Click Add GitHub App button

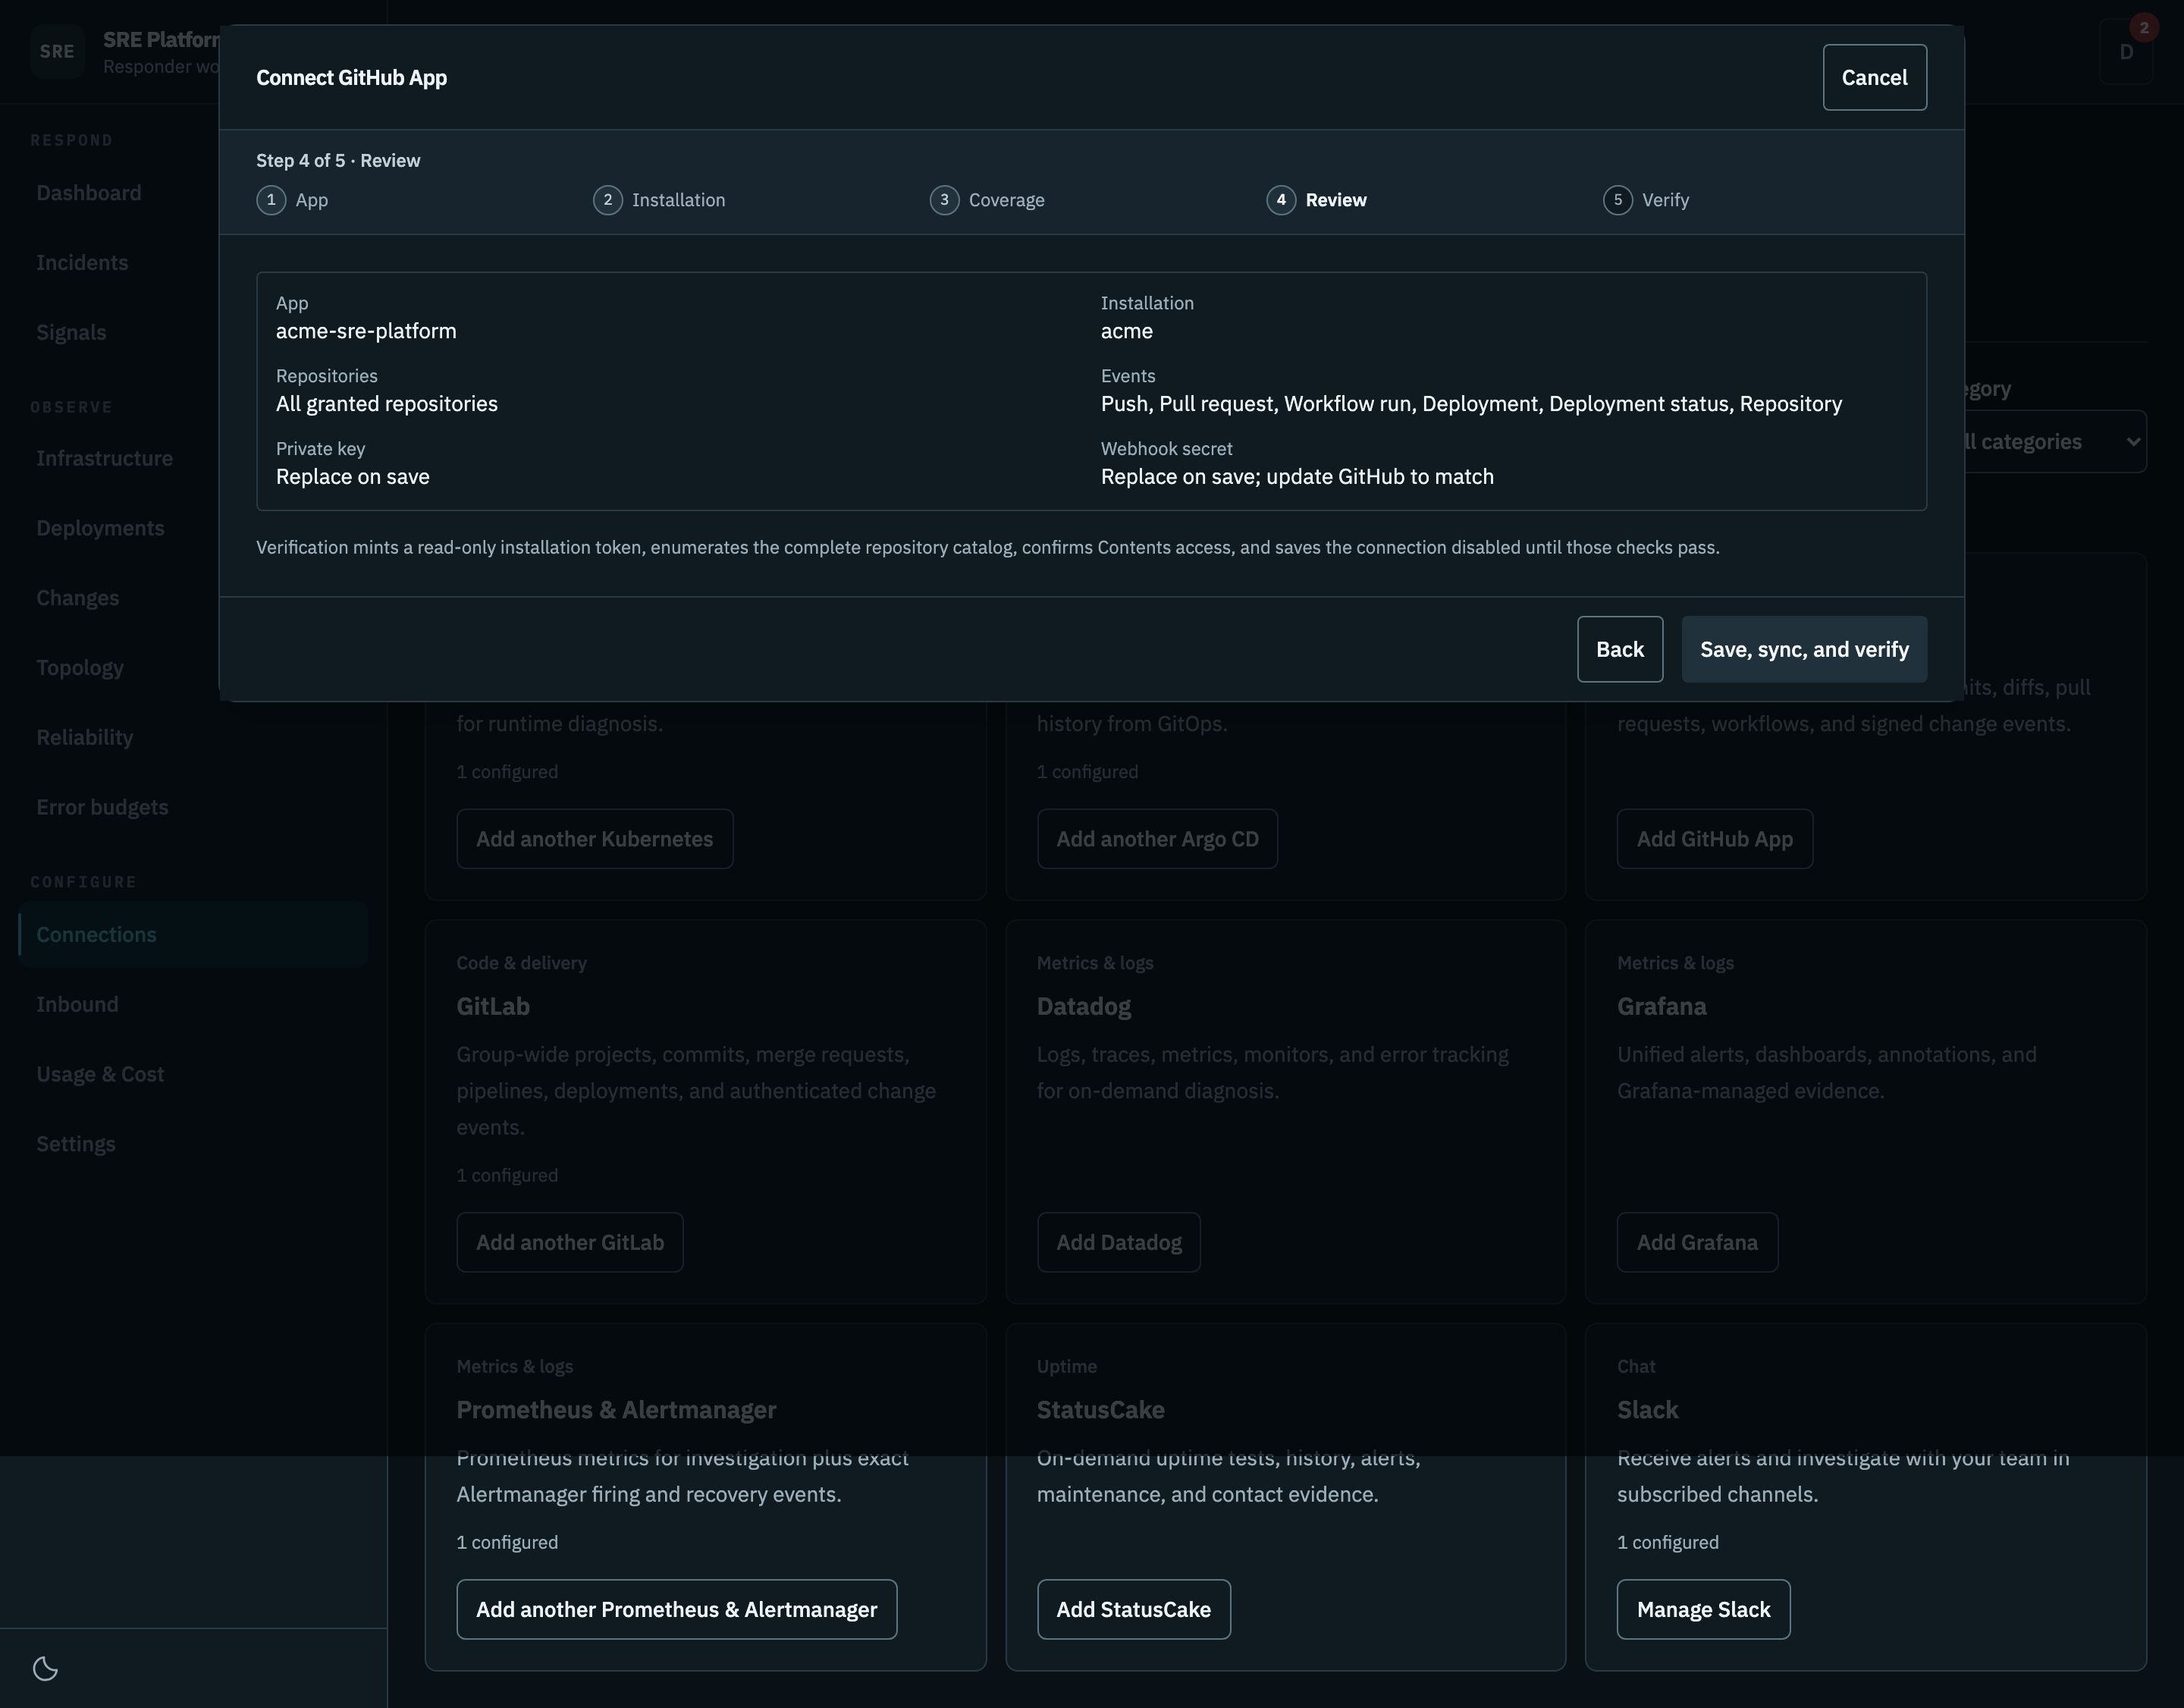click(1714, 839)
